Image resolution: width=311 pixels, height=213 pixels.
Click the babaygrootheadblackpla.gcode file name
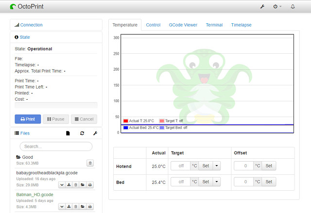tap(47, 173)
